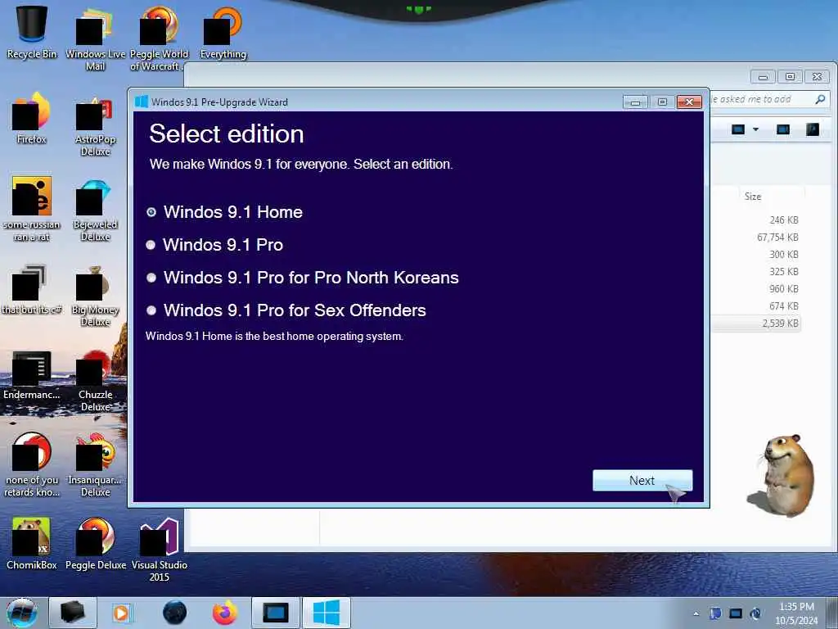Click the Explorer search box field
This screenshot has width=838, height=629.
click(769, 99)
